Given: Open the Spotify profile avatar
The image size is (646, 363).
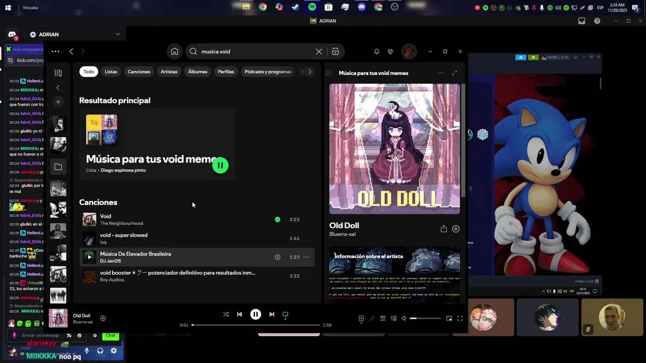Looking at the screenshot, I should (x=409, y=51).
